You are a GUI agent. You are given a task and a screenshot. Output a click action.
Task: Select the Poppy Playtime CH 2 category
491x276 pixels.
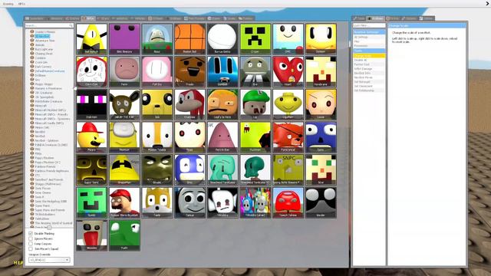(x=48, y=162)
